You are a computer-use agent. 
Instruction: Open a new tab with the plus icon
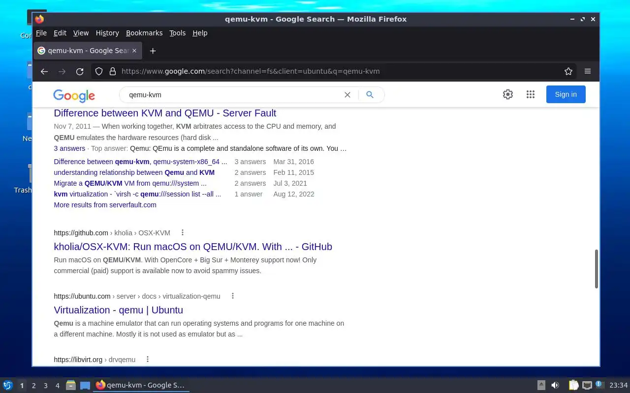click(153, 51)
